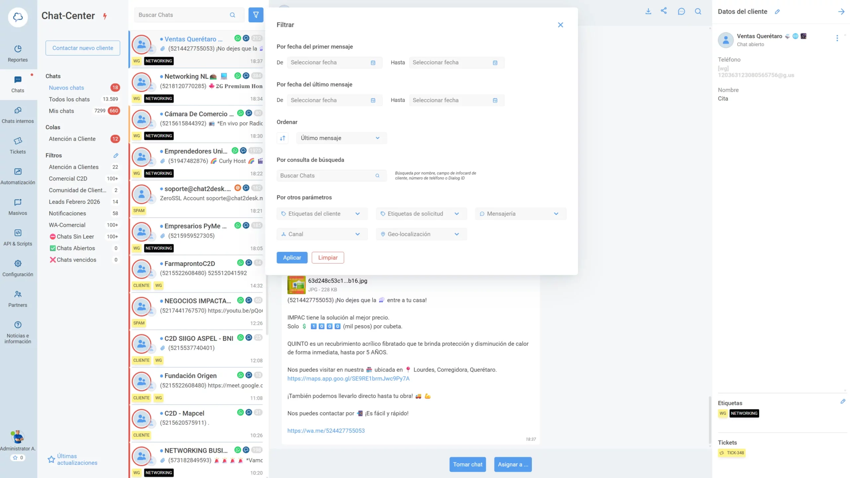Image resolution: width=850 pixels, height=478 pixels.
Task: Toggle the sort order arrows next to Último mensaje
Action: coord(283,138)
